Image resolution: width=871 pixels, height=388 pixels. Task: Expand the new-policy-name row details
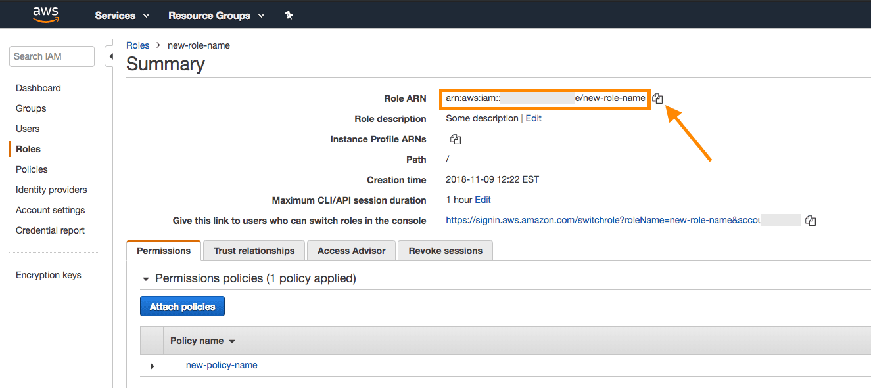(x=152, y=366)
